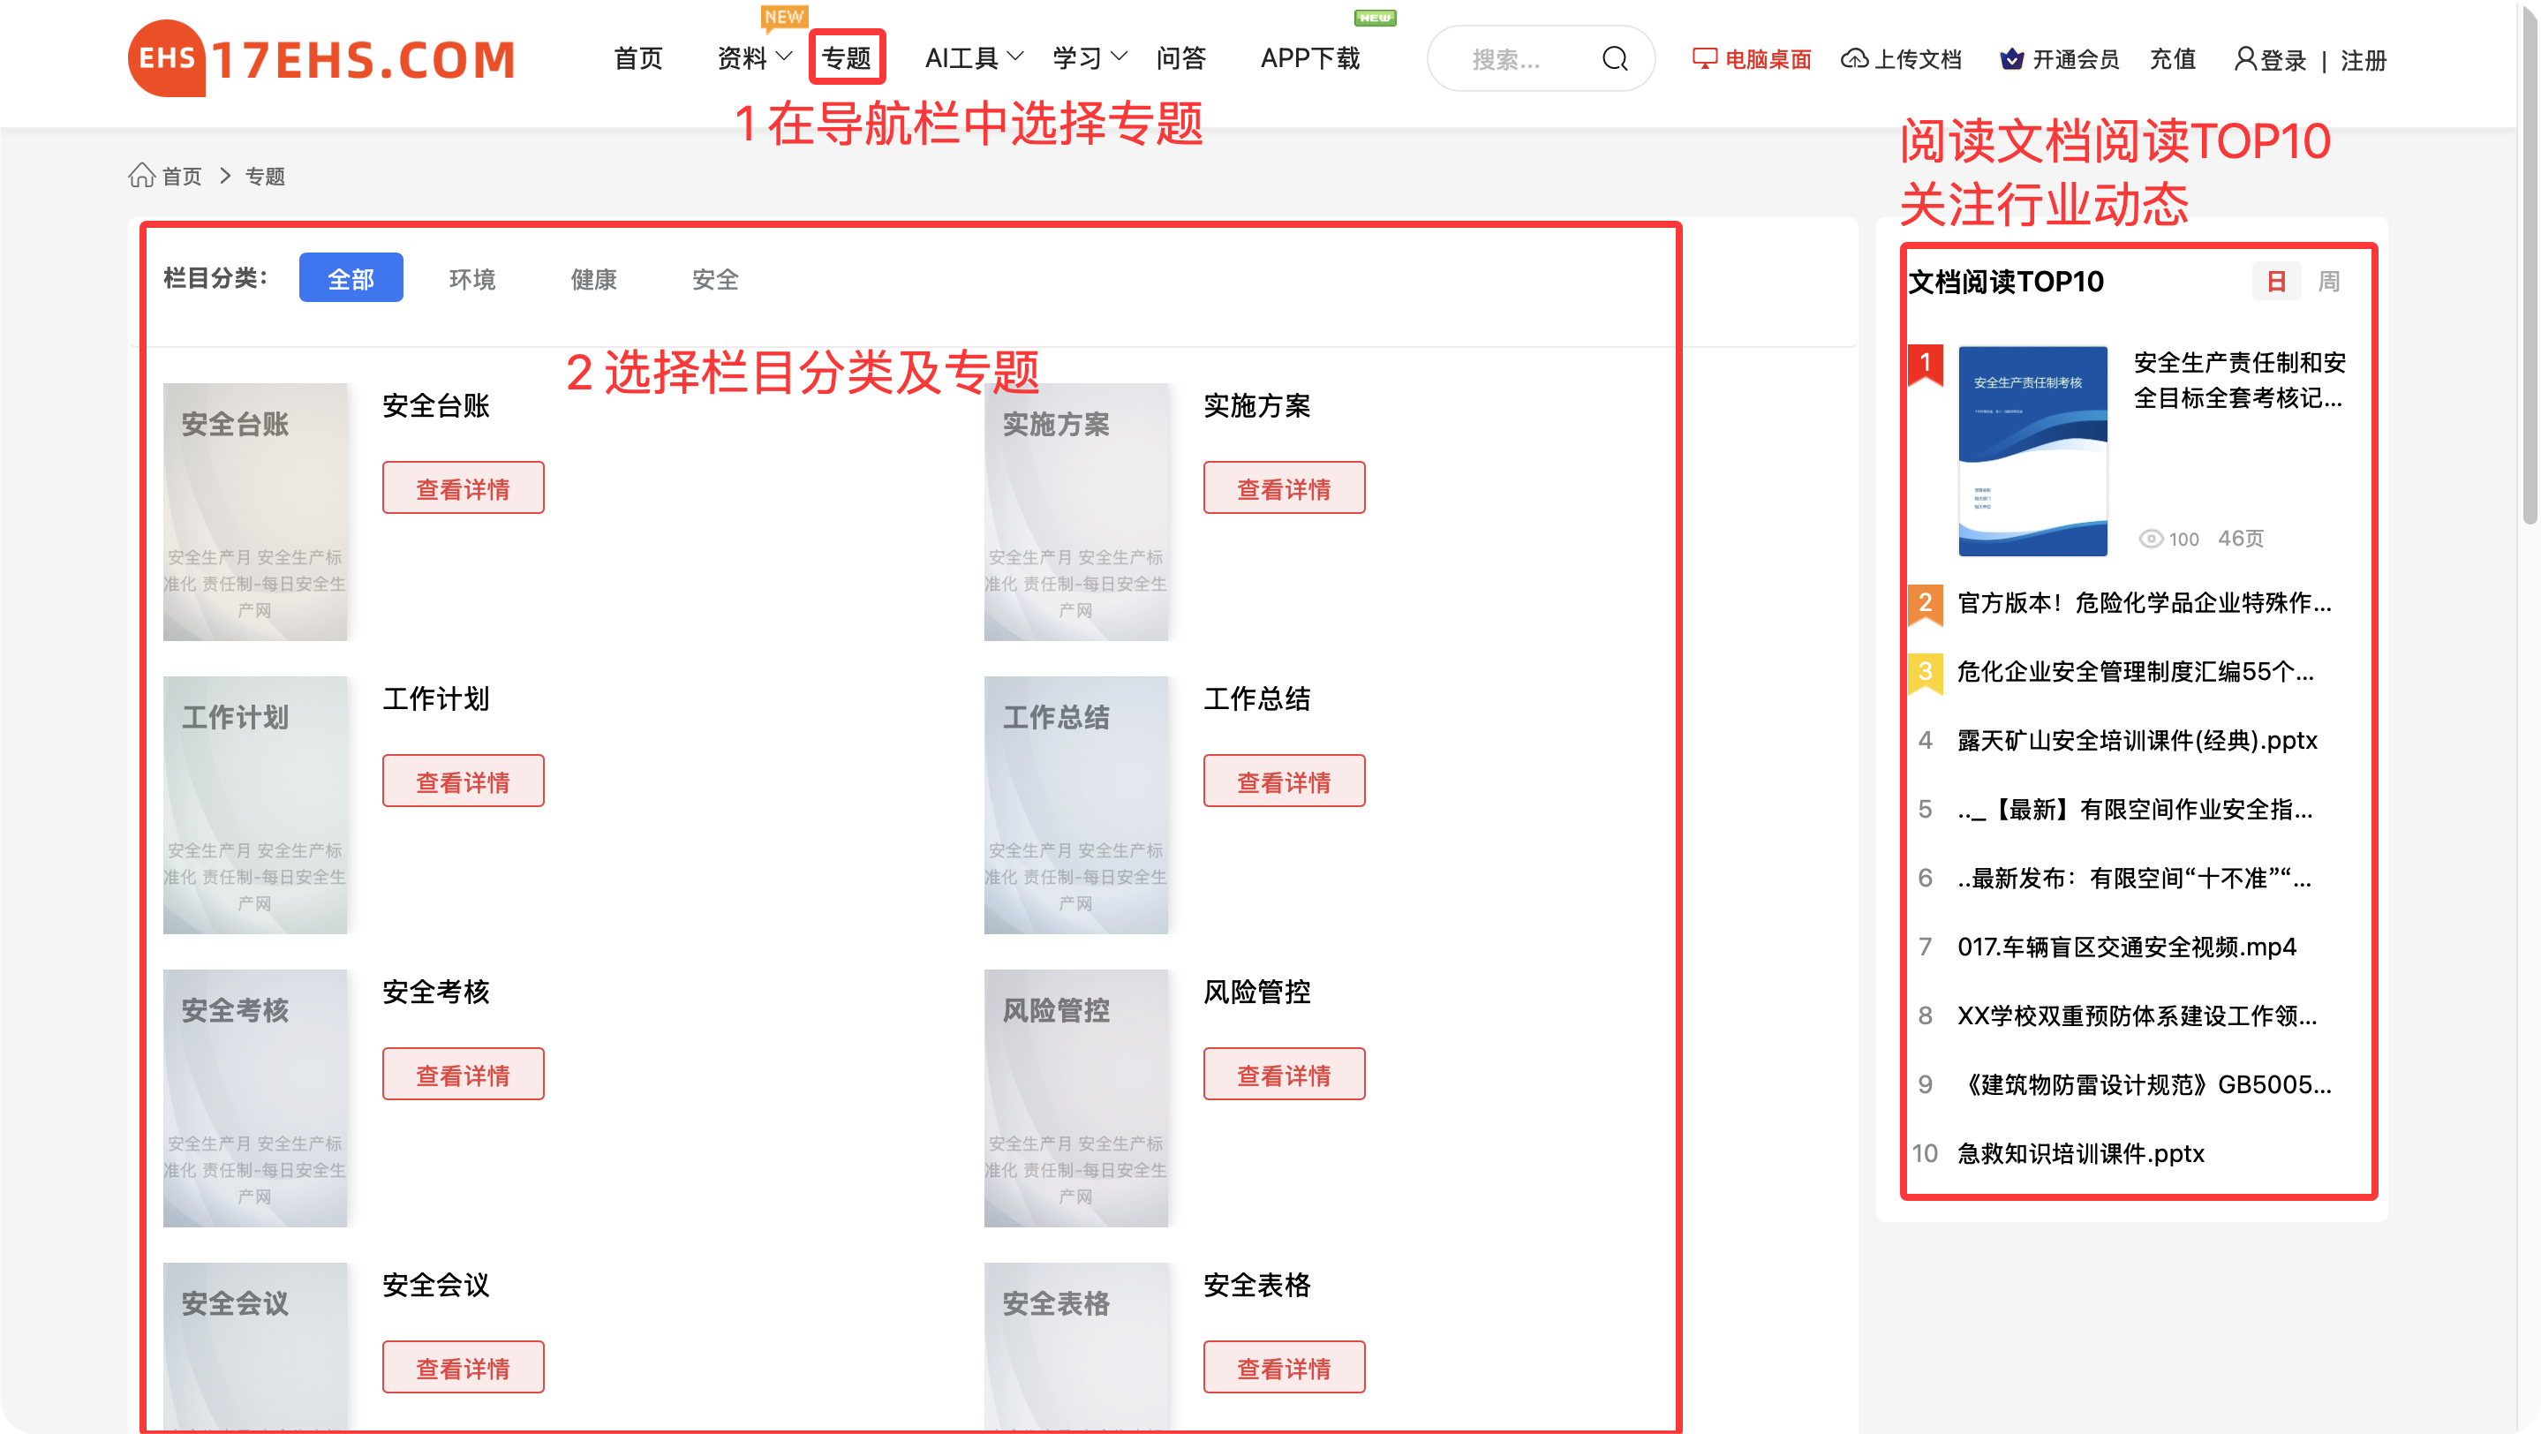Click 查看详情 for 安全台账
The width and height of the screenshot is (2541, 1434).
tap(464, 488)
